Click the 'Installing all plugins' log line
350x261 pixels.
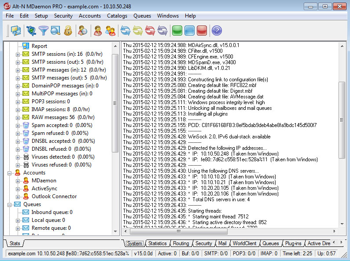(176, 114)
